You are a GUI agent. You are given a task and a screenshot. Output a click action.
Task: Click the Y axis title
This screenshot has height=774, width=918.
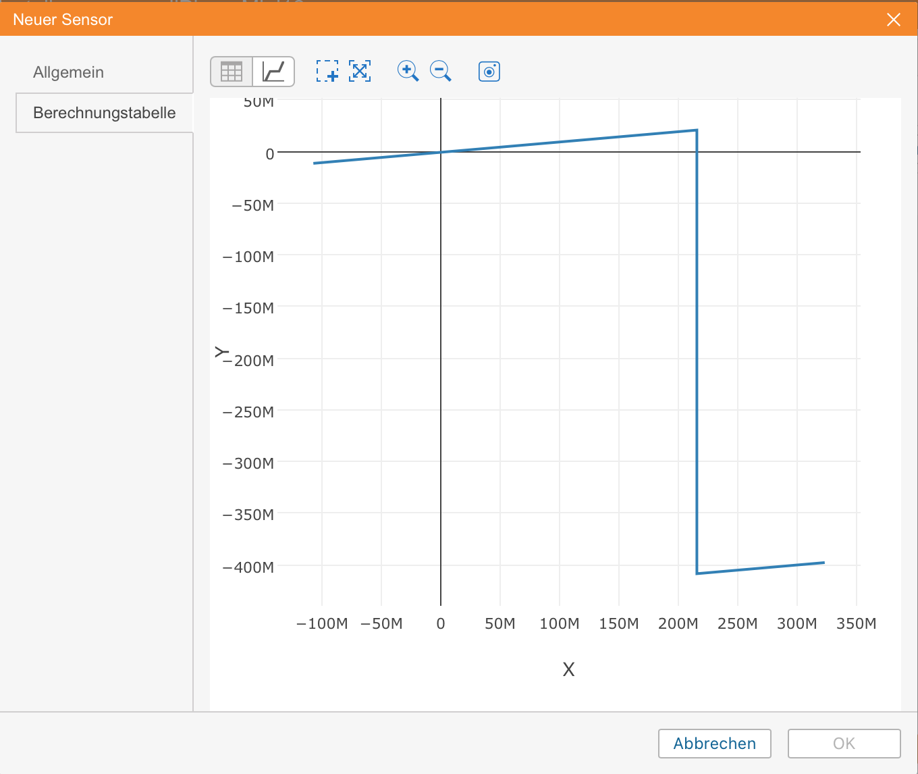click(221, 352)
